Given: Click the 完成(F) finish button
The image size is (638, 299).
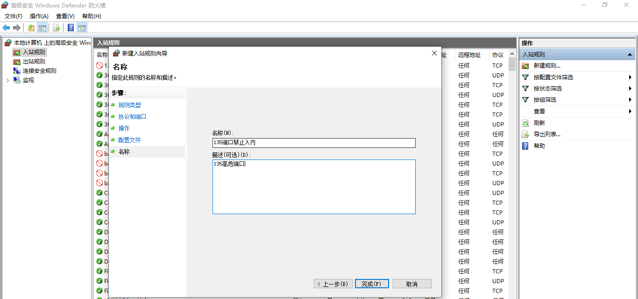Looking at the screenshot, I should 372,284.
